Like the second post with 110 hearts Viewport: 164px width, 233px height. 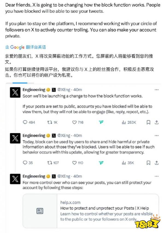74,163
